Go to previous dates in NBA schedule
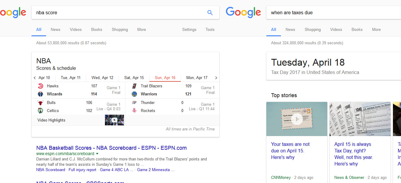401x183 pixels. (x=35, y=78)
